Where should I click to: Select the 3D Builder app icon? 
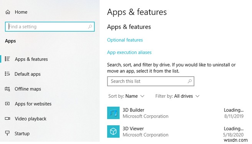(113, 113)
